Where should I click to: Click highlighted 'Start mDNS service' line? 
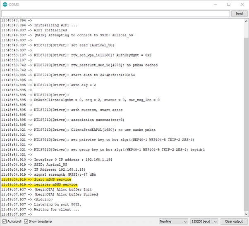click(x=36, y=179)
